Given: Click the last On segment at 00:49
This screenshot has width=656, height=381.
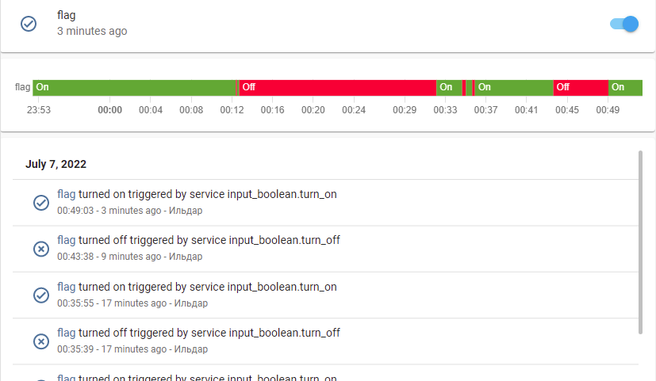Looking at the screenshot, I should (x=625, y=88).
